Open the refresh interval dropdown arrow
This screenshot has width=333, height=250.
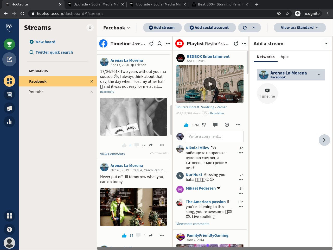[254, 28]
